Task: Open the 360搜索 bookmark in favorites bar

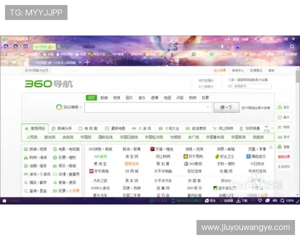Action: pos(116,54)
